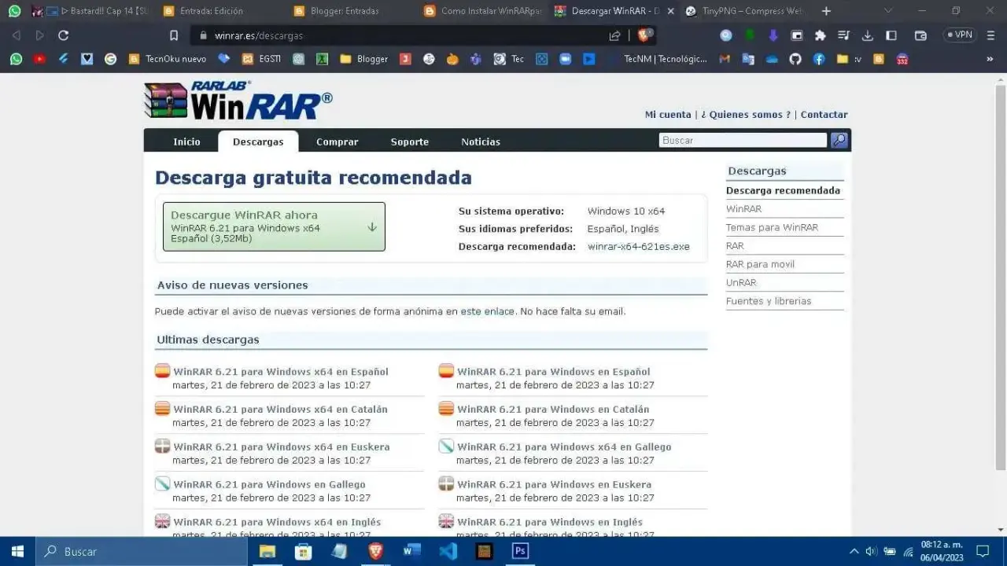This screenshot has width=1007, height=566.
Task: Expand hidden system tray icons chevron
Action: 854,551
